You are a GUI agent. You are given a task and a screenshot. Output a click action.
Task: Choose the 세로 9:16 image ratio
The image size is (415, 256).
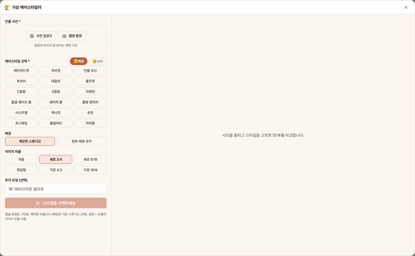coord(90,159)
